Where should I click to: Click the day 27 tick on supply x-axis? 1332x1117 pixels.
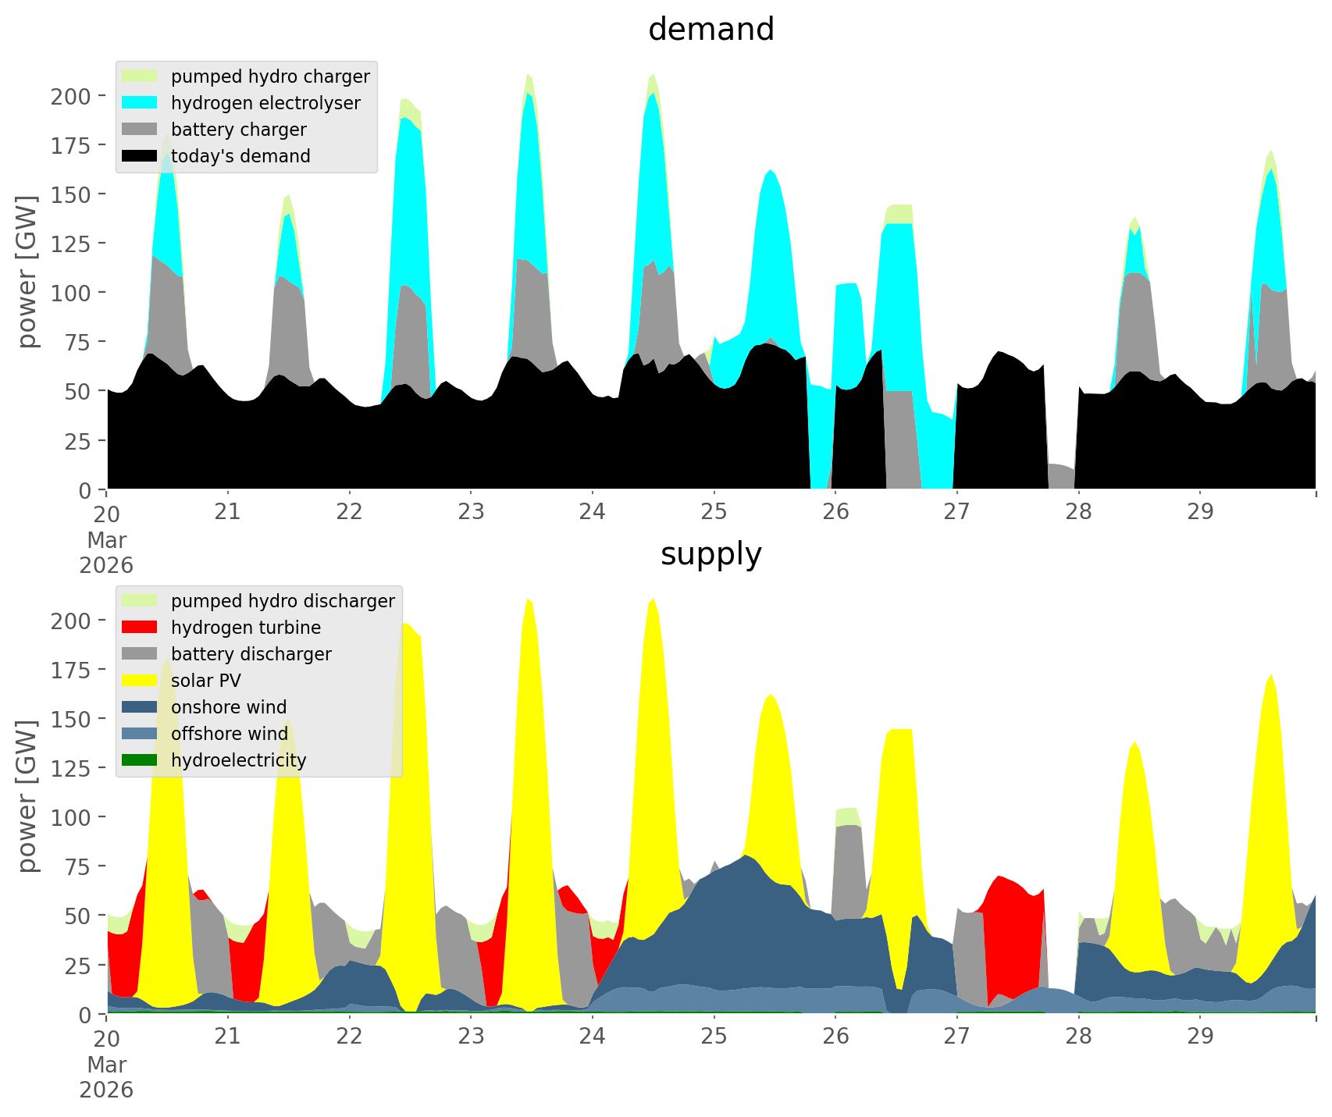coord(956,1037)
